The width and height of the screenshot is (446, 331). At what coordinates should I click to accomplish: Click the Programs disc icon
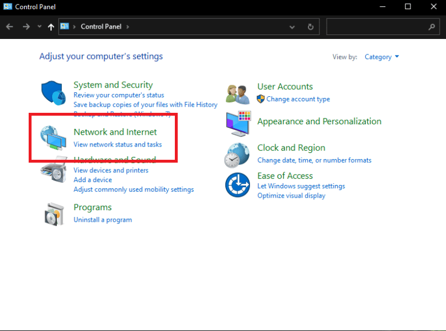54,214
